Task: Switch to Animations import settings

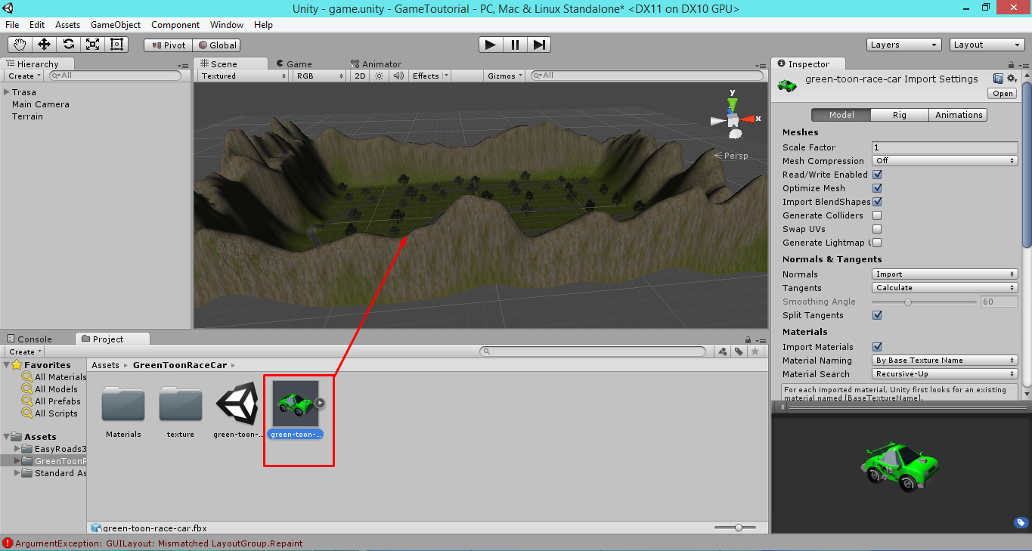Action: click(x=959, y=115)
